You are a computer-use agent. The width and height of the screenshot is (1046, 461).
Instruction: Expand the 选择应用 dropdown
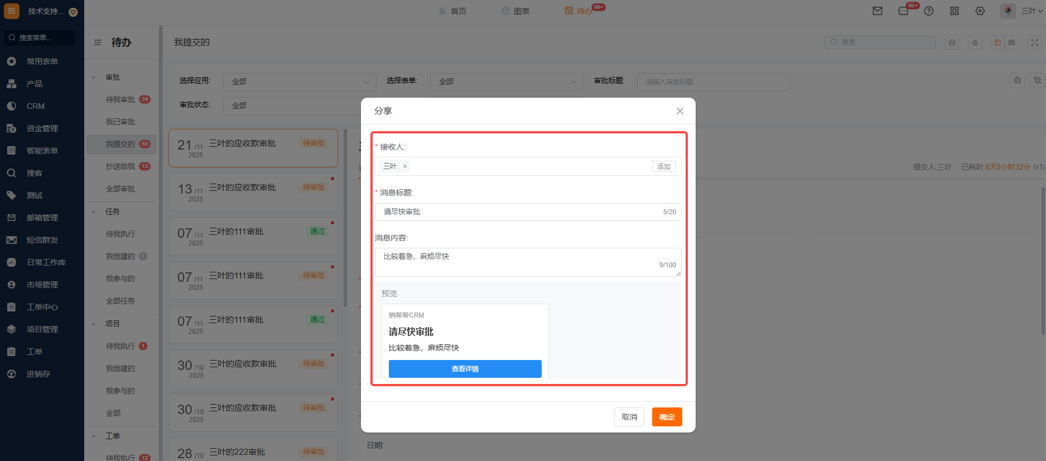300,82
